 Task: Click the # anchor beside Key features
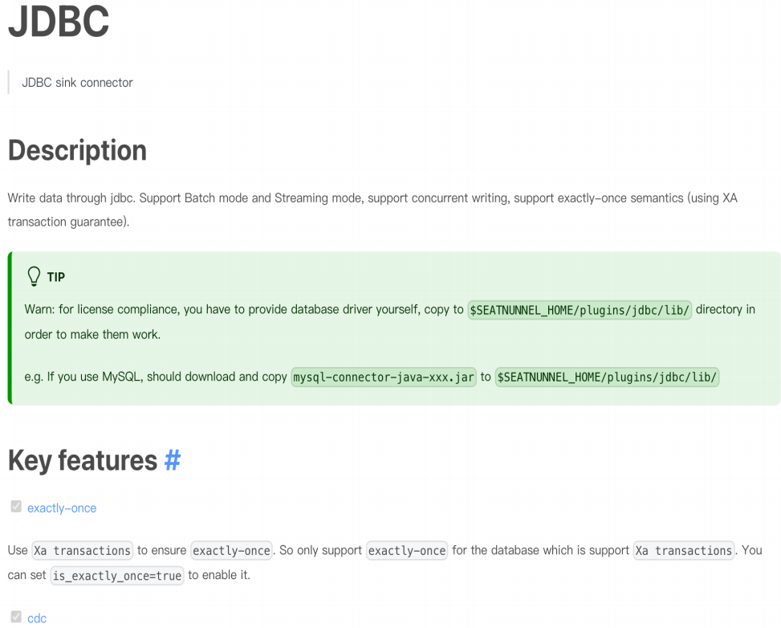[x=173, y=460]
